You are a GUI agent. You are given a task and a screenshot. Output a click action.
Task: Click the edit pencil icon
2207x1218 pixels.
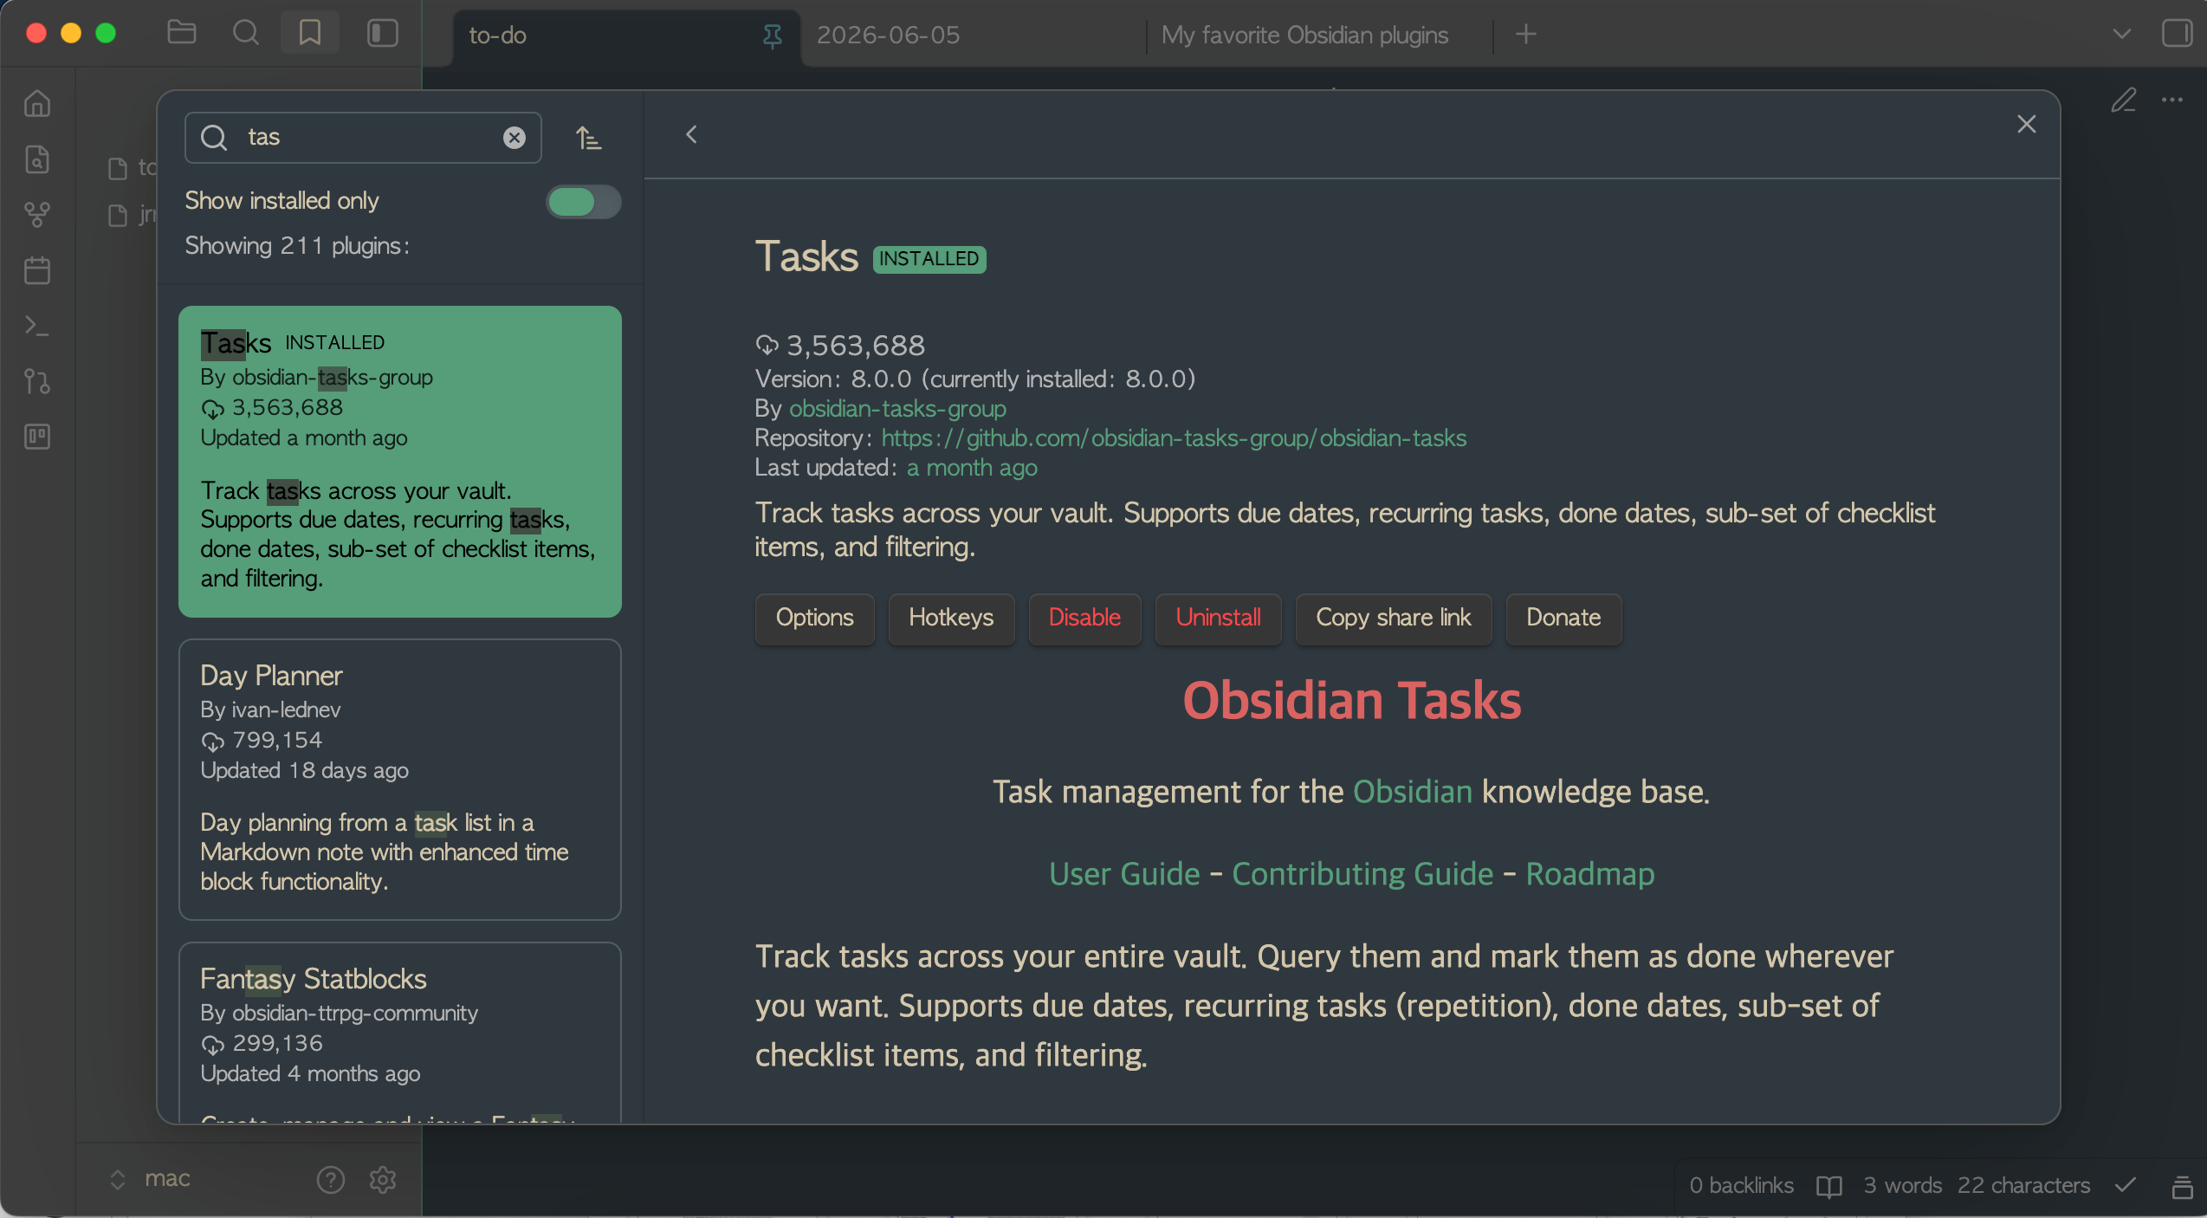pyautogui.click(x=2123, y=100)
